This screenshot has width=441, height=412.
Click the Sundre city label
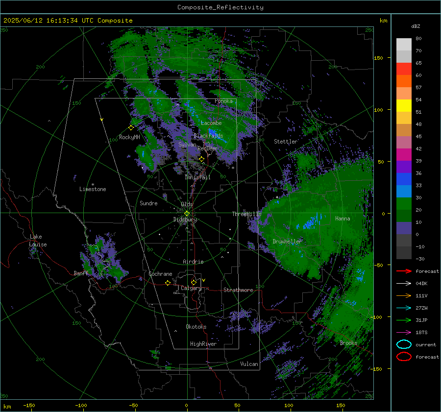click(x=148, y=203)
